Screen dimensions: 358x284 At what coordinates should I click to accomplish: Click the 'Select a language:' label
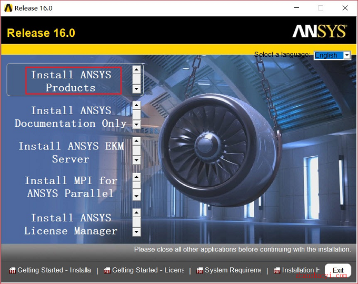coord(282,55)
